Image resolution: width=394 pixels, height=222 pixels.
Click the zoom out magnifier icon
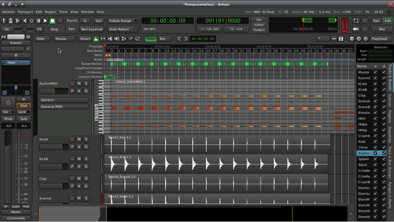click(x=352, y=39)
